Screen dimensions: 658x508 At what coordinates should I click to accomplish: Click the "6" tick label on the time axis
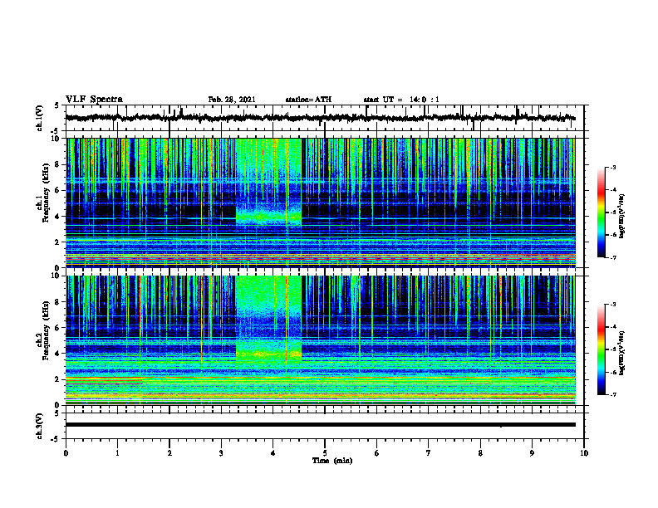click(x=377, y=453)
